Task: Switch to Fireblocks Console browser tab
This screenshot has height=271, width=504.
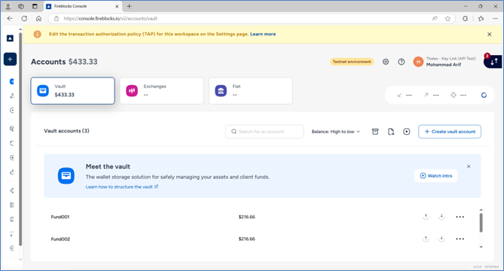Action: pyautogui.click(x=83, y=6)
